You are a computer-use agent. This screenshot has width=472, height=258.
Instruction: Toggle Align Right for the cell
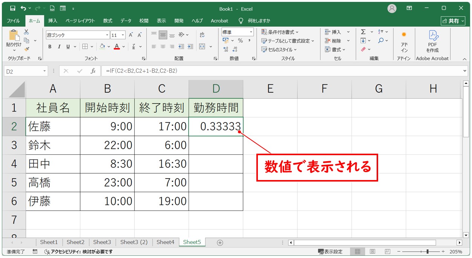pyautogui.click(x=172, y=47)
